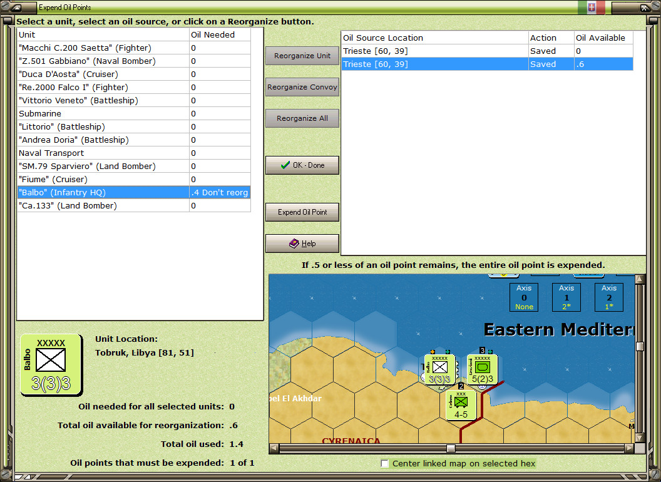Screen dimensions: 661x482
Task: Click map horizontal scrollbar right arrow
Action: (629, 448)
